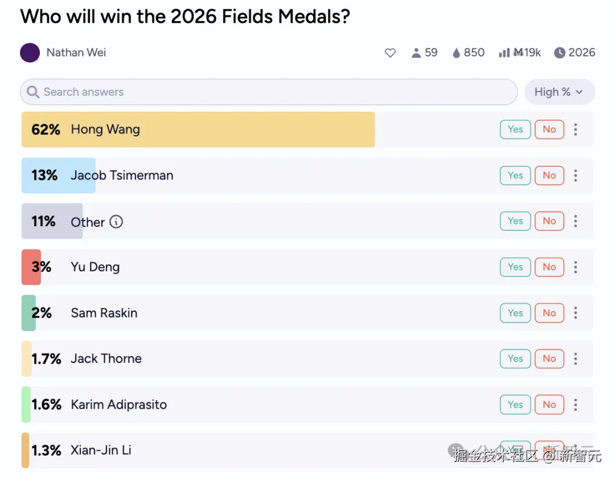Click Nathan Wei's purple avatar
This screenshot has height=477, width=615.
click(x=30, y=53)
